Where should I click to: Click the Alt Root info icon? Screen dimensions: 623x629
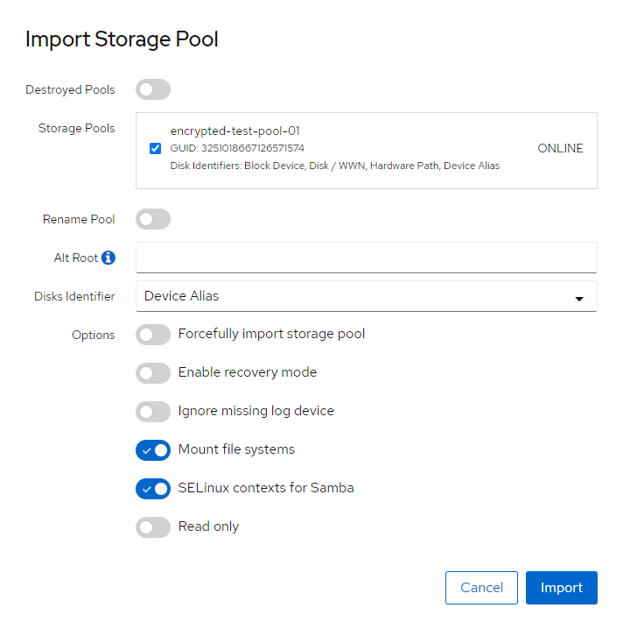(108, 258)
